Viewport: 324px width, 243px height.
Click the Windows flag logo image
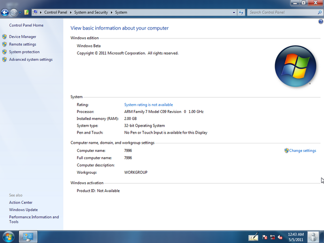coord(296,66)
